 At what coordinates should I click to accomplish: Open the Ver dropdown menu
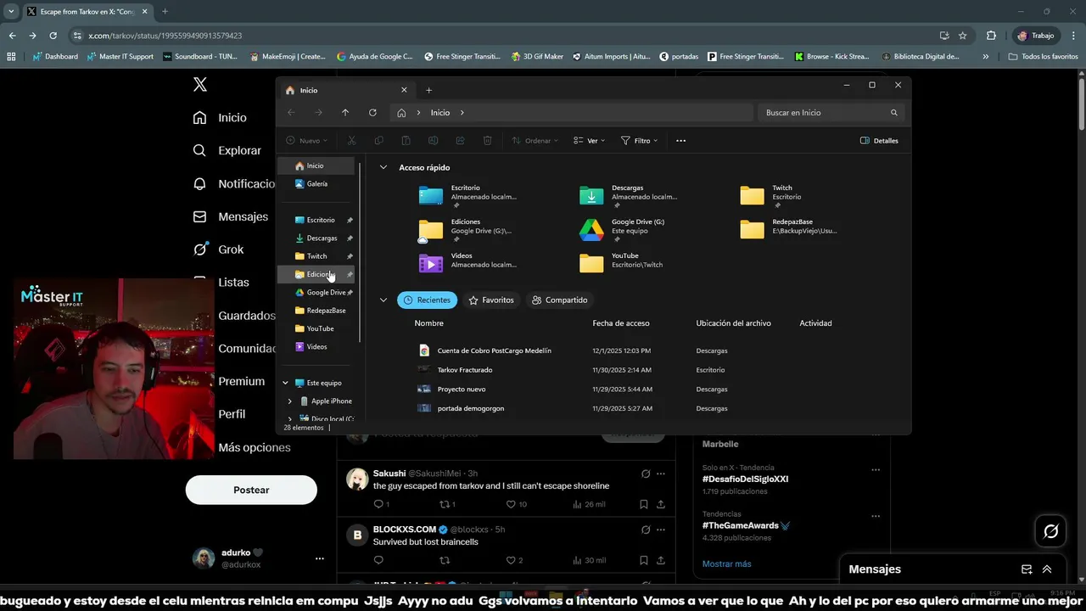[x=589, y=141]
